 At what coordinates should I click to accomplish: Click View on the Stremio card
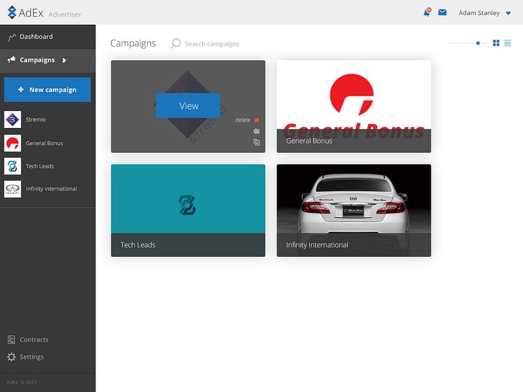(x=188, y=106)
